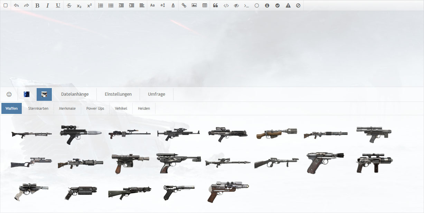The height and width of the screenshot is (213, 424).
Task: Insert an error box (ban icon)
Action: click(298, 6)
